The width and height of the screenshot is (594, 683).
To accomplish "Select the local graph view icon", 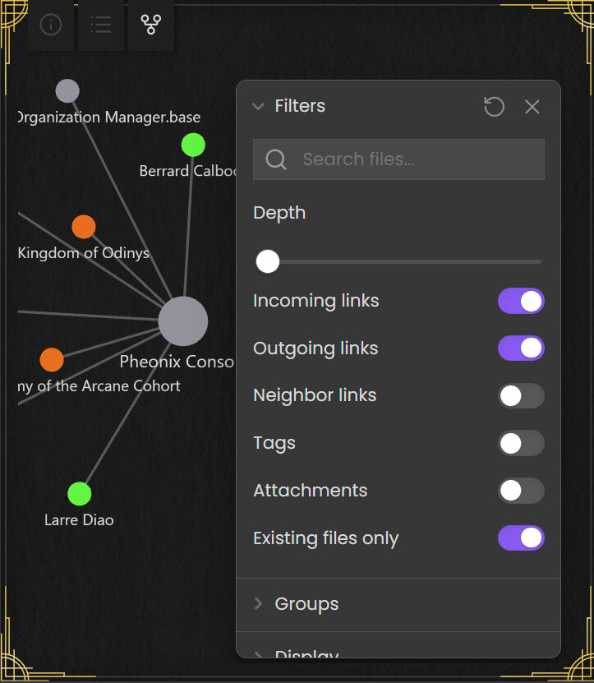I will click(x=151, y=25).
